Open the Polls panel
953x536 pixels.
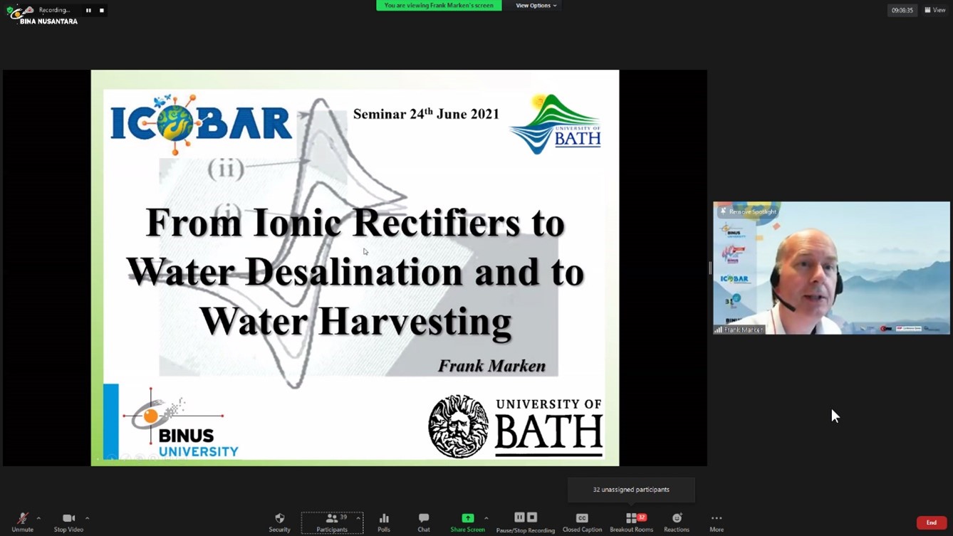click(384, 522)
